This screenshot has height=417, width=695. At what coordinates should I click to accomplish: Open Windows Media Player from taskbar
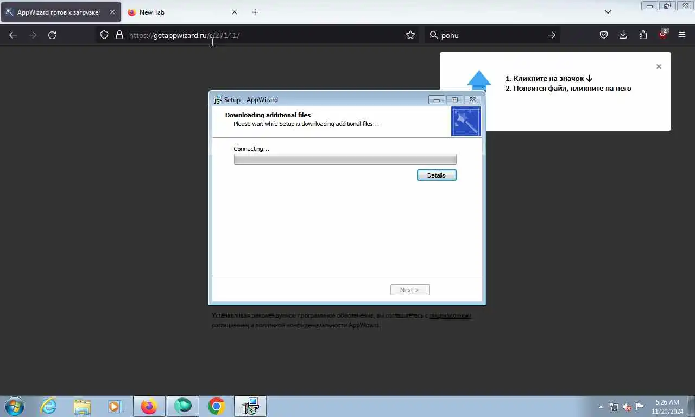tap(115, 406)
